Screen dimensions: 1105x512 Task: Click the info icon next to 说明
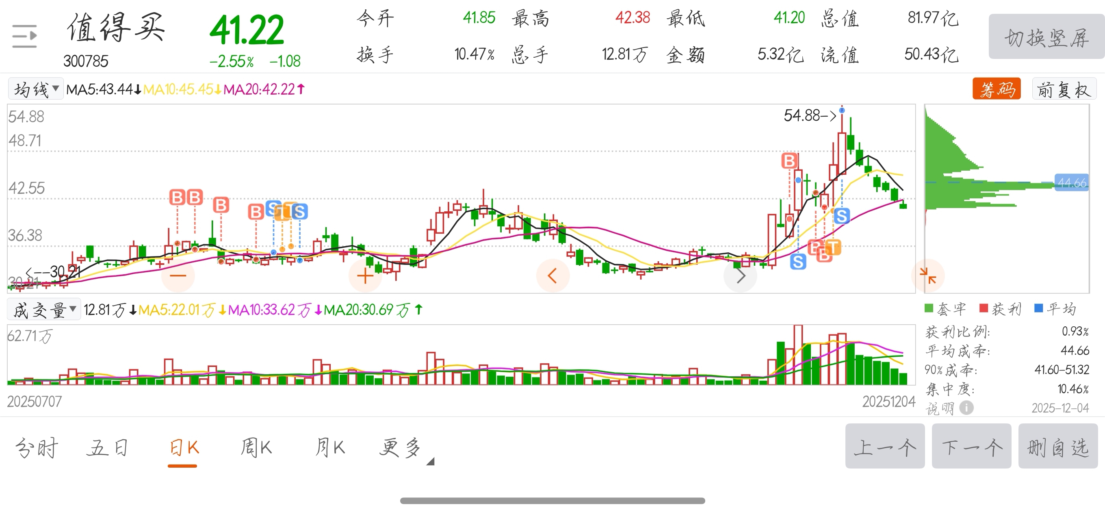point(966,407)
